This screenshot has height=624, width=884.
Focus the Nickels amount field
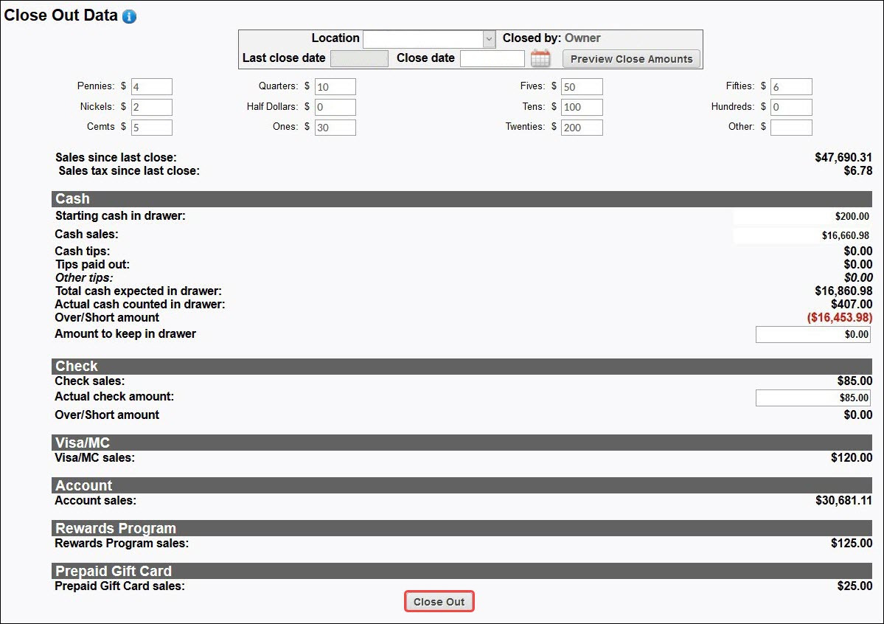coord(151,107)
